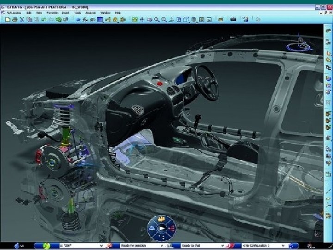Select the Rotate view tool

coord(149,20)
